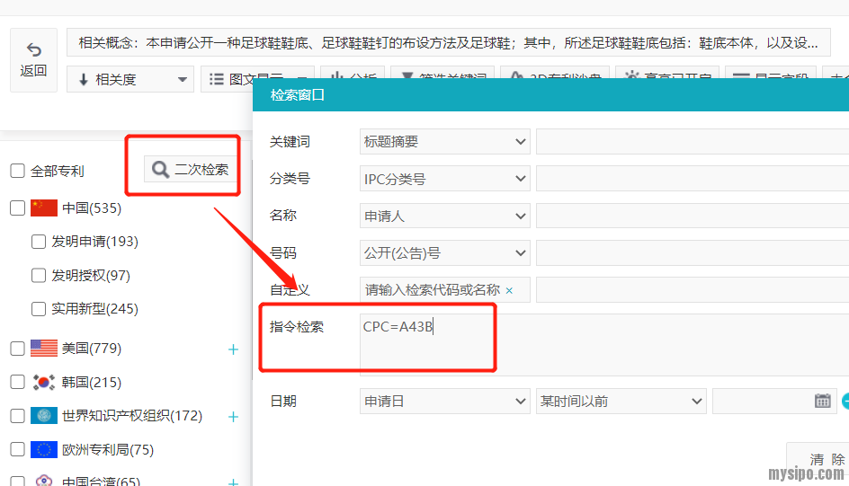Open the 相关度 sort dropdown

(x=130, y=79)
